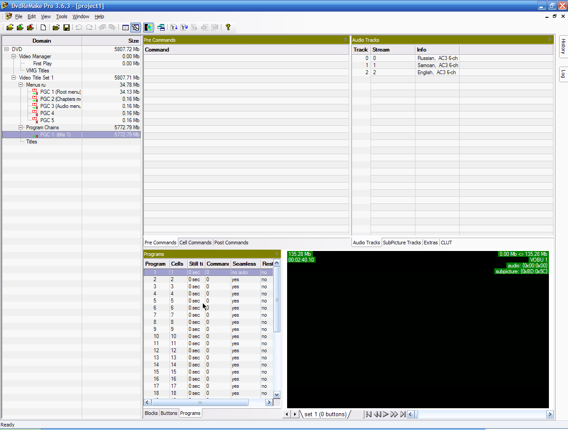Open the CLUT tab
568x430 pixels.
[x=446, y=243]
